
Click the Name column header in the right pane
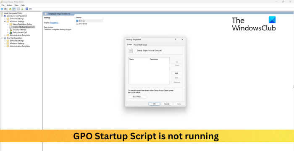tap(89, 18)
